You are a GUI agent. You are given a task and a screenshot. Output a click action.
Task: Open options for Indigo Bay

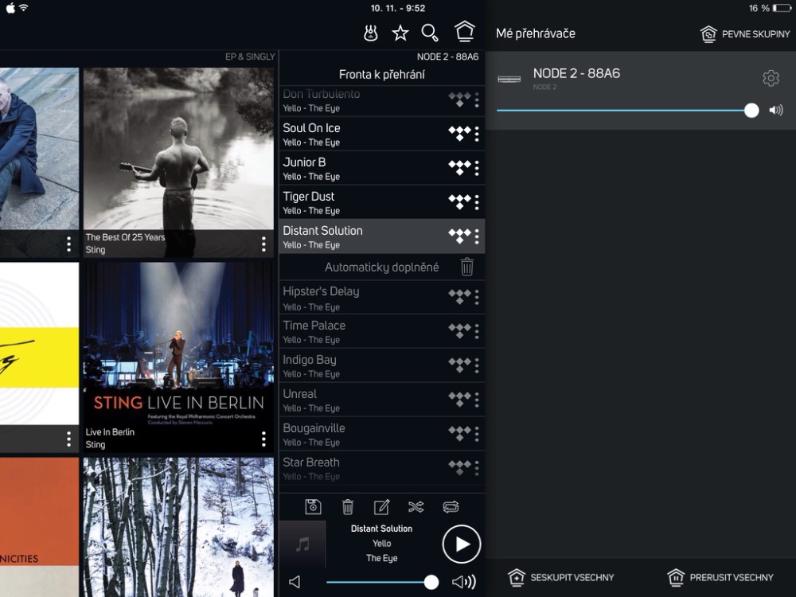[x=477, y=365]
